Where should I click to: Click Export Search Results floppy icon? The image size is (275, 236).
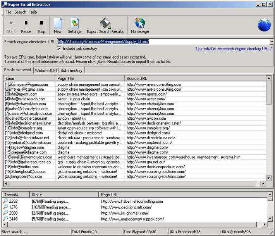pyautogui.click(x=105, y=23)
